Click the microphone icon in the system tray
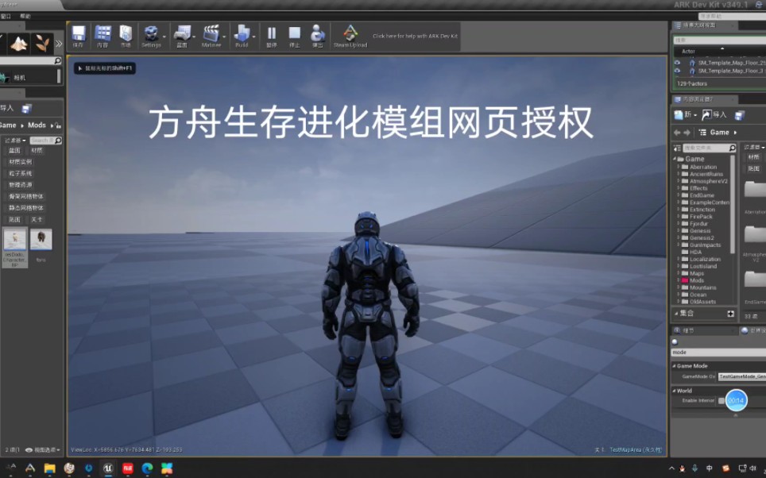 point(694,468)
